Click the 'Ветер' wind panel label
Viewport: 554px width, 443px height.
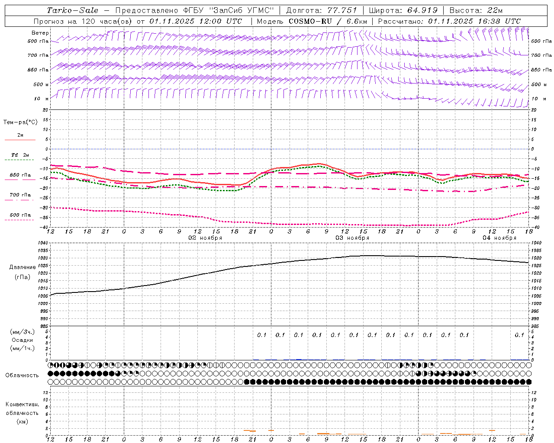(40, 33)
